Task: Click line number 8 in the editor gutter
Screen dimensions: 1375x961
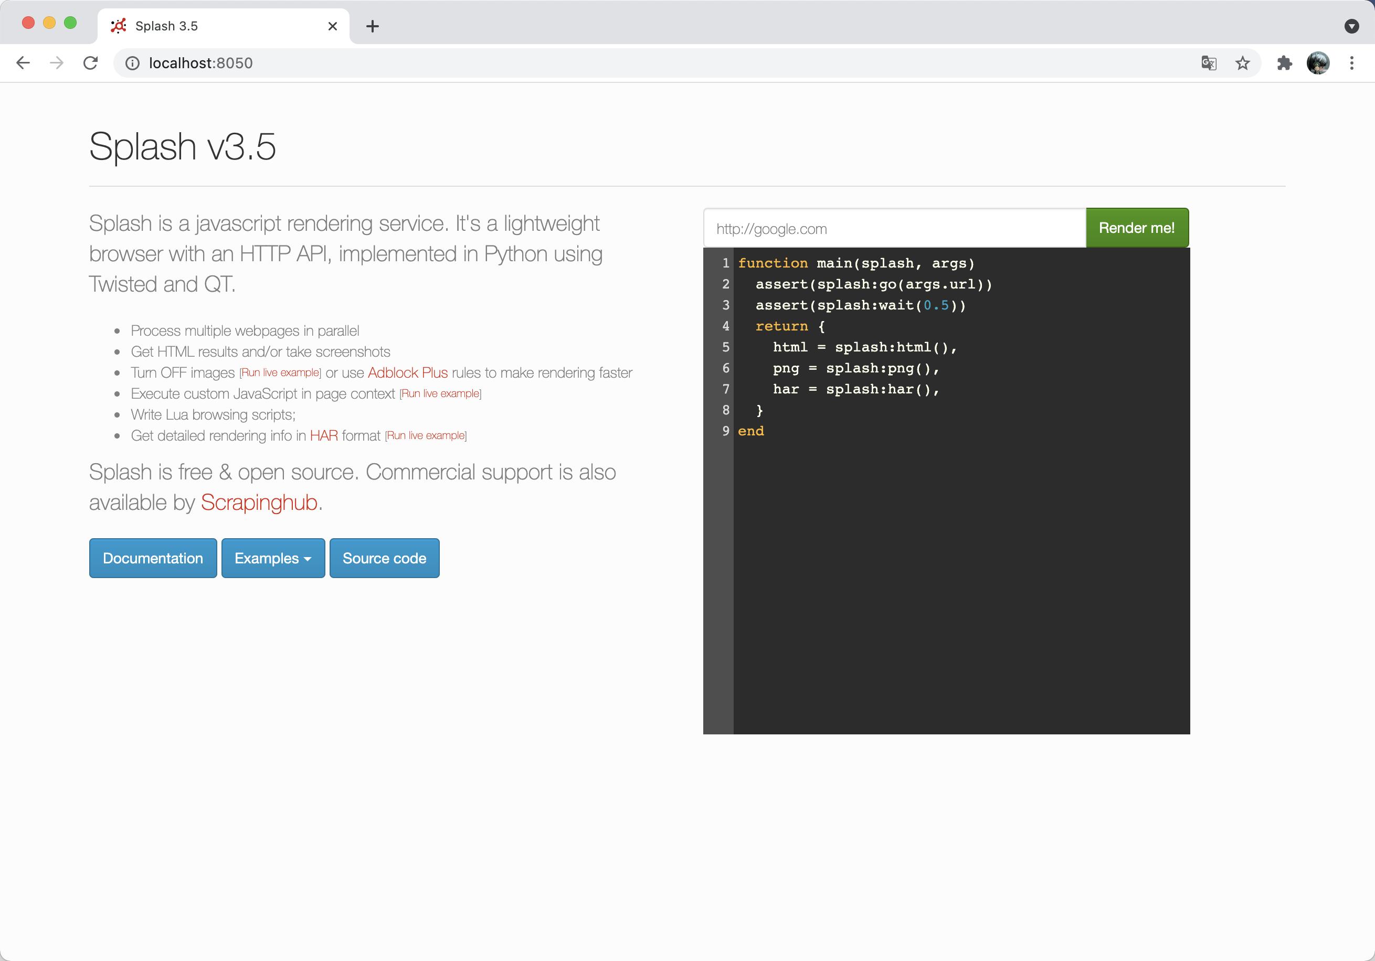Action: (x=726, y=410)
